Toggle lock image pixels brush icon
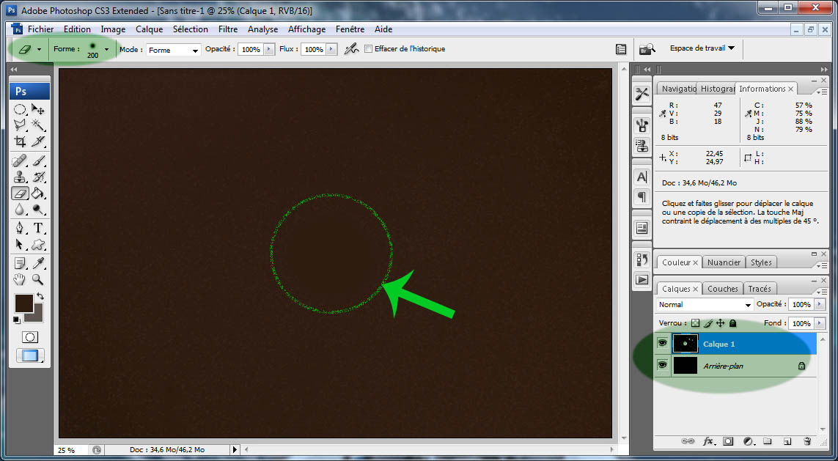838x461 pixels. [708, 323]
